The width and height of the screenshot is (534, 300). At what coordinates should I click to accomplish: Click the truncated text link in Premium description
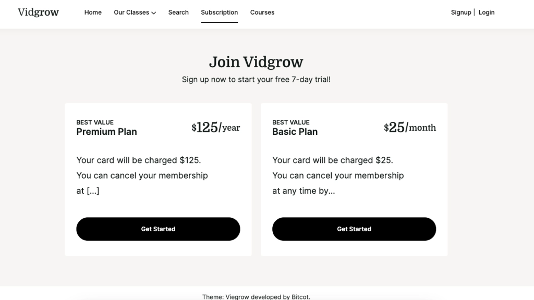[x=92, y=190]
